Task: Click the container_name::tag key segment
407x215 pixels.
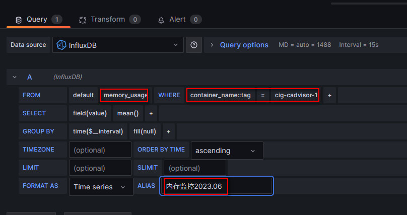Action: click(220, 95)
